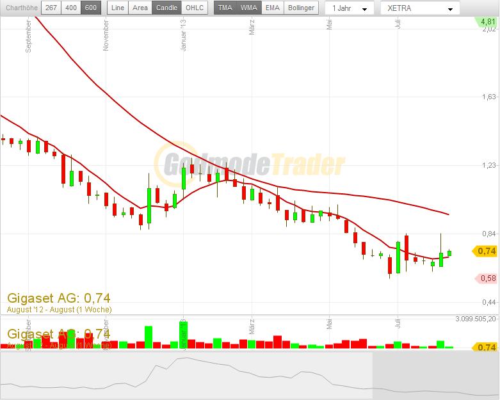This screenshot has height=400, width=500.
Task: Click the 0,84 price axis label
Action: point(489,234)
